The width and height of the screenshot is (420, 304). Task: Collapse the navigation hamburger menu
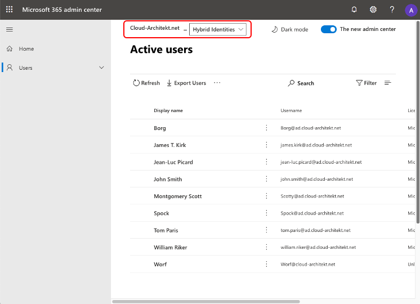(10, 29)
